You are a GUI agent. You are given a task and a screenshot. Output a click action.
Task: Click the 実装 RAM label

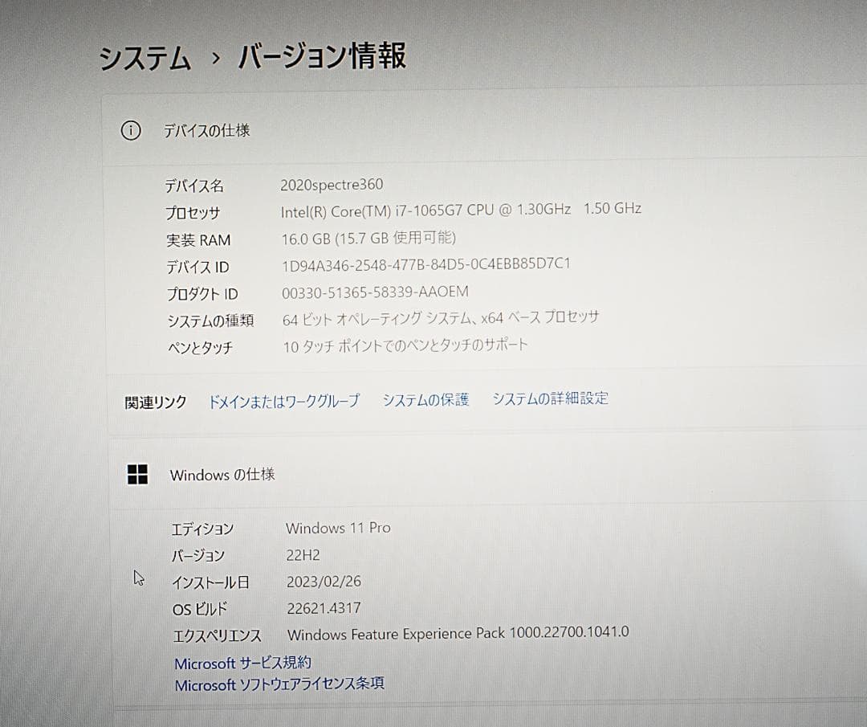198,240
